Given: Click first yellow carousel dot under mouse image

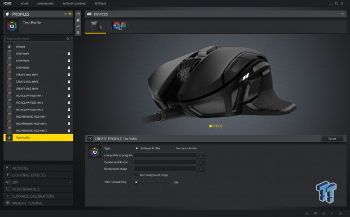Looking at the screenshot, I should pyautogui.click(x=211, y=126).
